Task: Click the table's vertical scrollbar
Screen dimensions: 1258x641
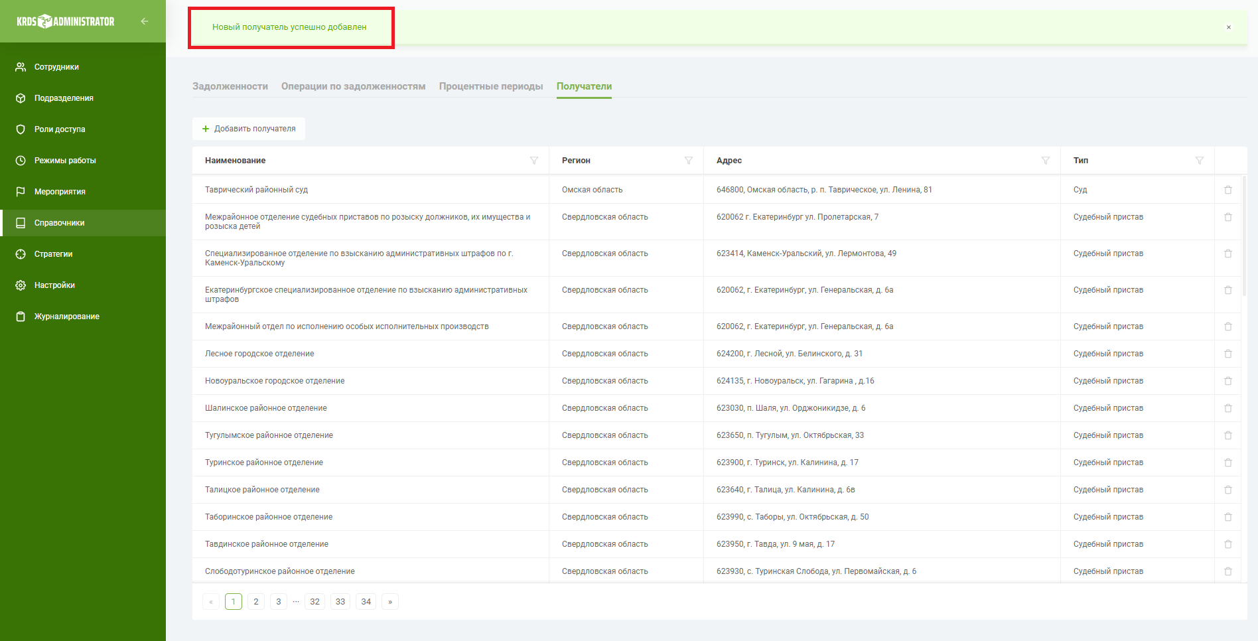Action: tap(1244, 236)
